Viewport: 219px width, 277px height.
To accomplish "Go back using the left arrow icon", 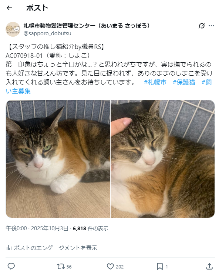I will (x=9, y=8).
